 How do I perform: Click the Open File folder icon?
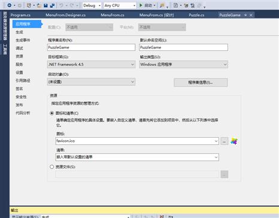[x=39, y=5]
